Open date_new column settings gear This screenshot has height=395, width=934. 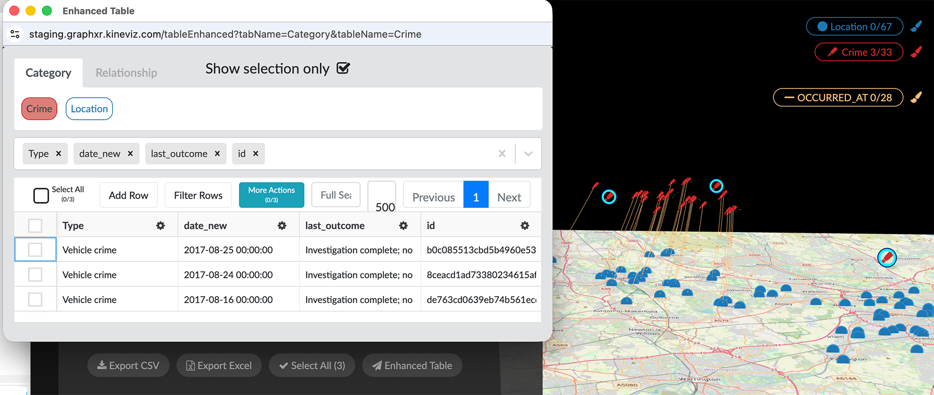coord(282,226)
